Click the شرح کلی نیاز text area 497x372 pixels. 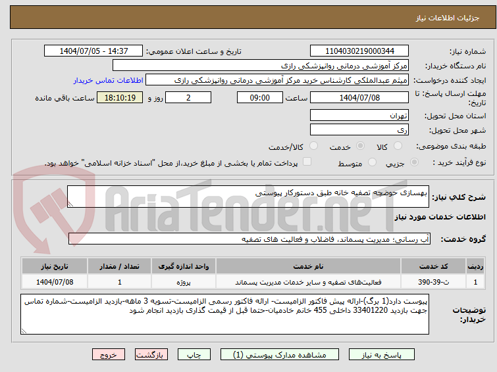tap(248, 197)
